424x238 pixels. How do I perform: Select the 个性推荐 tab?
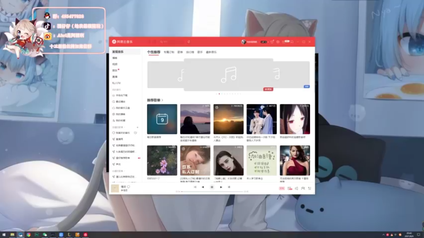coord(154,52)
